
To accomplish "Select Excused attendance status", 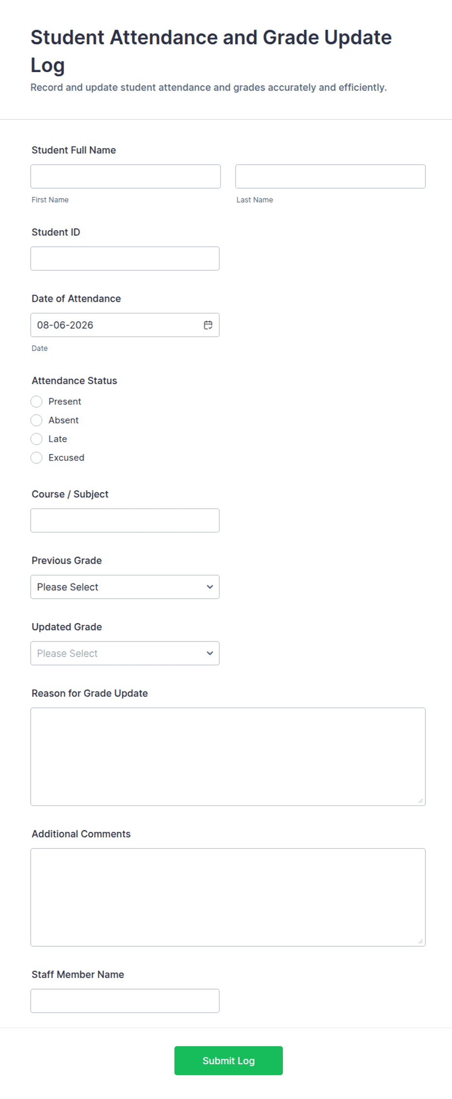I will (36, 458).
